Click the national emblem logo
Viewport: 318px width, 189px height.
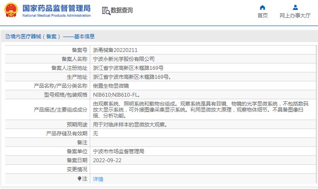click(11, 10)
